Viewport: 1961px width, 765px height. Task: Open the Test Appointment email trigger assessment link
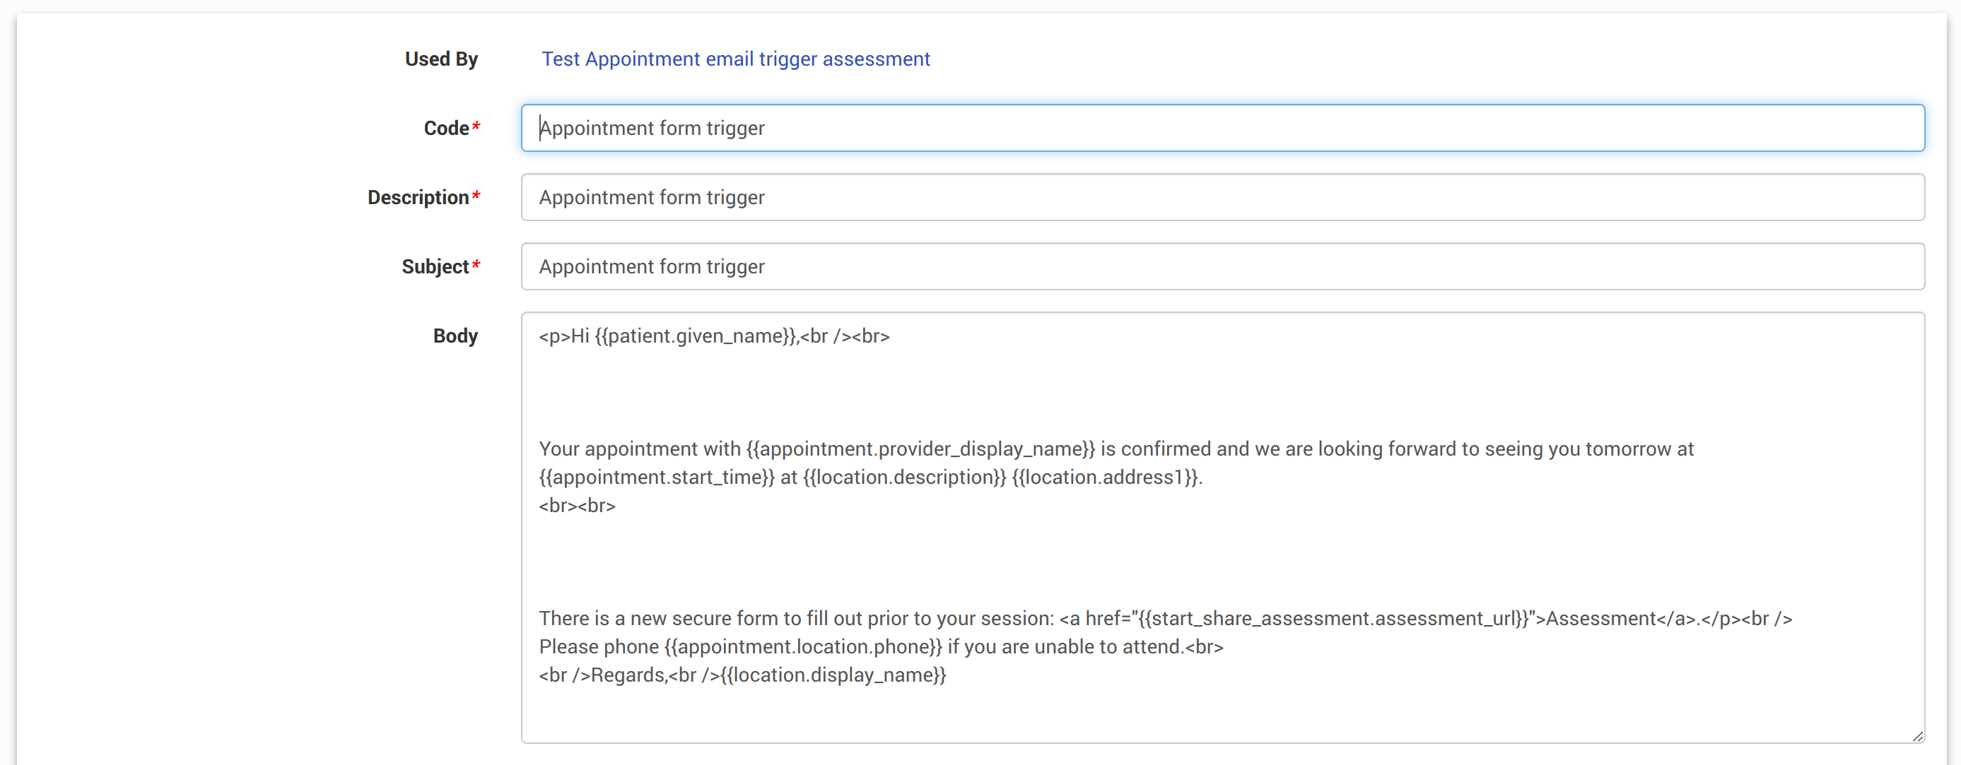point(734,59)
